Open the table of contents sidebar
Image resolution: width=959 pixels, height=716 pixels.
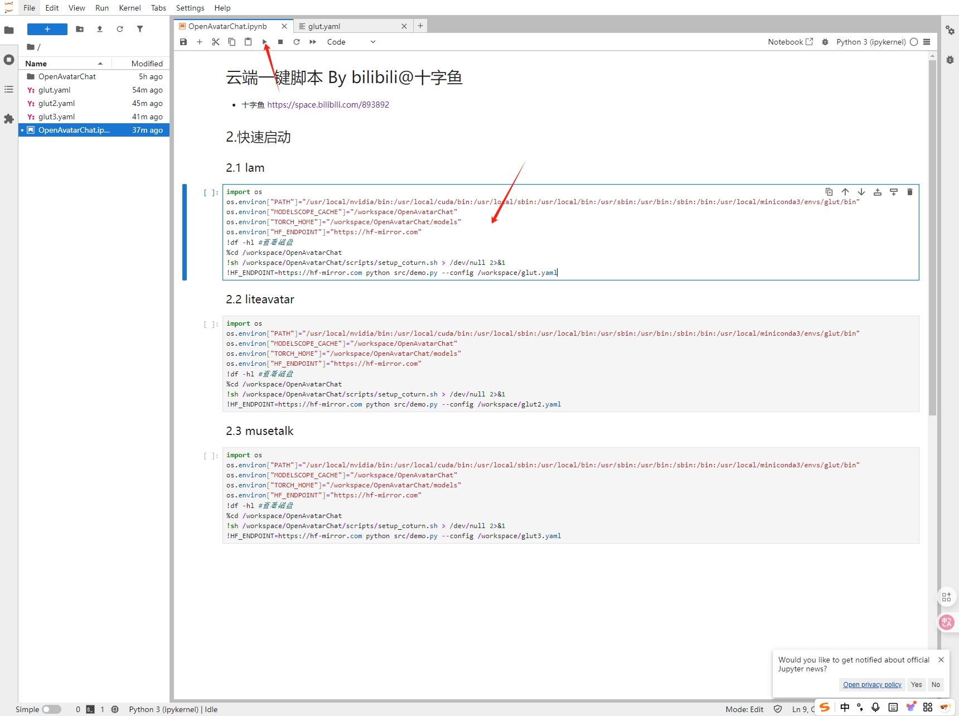click(x=9, y=89)
